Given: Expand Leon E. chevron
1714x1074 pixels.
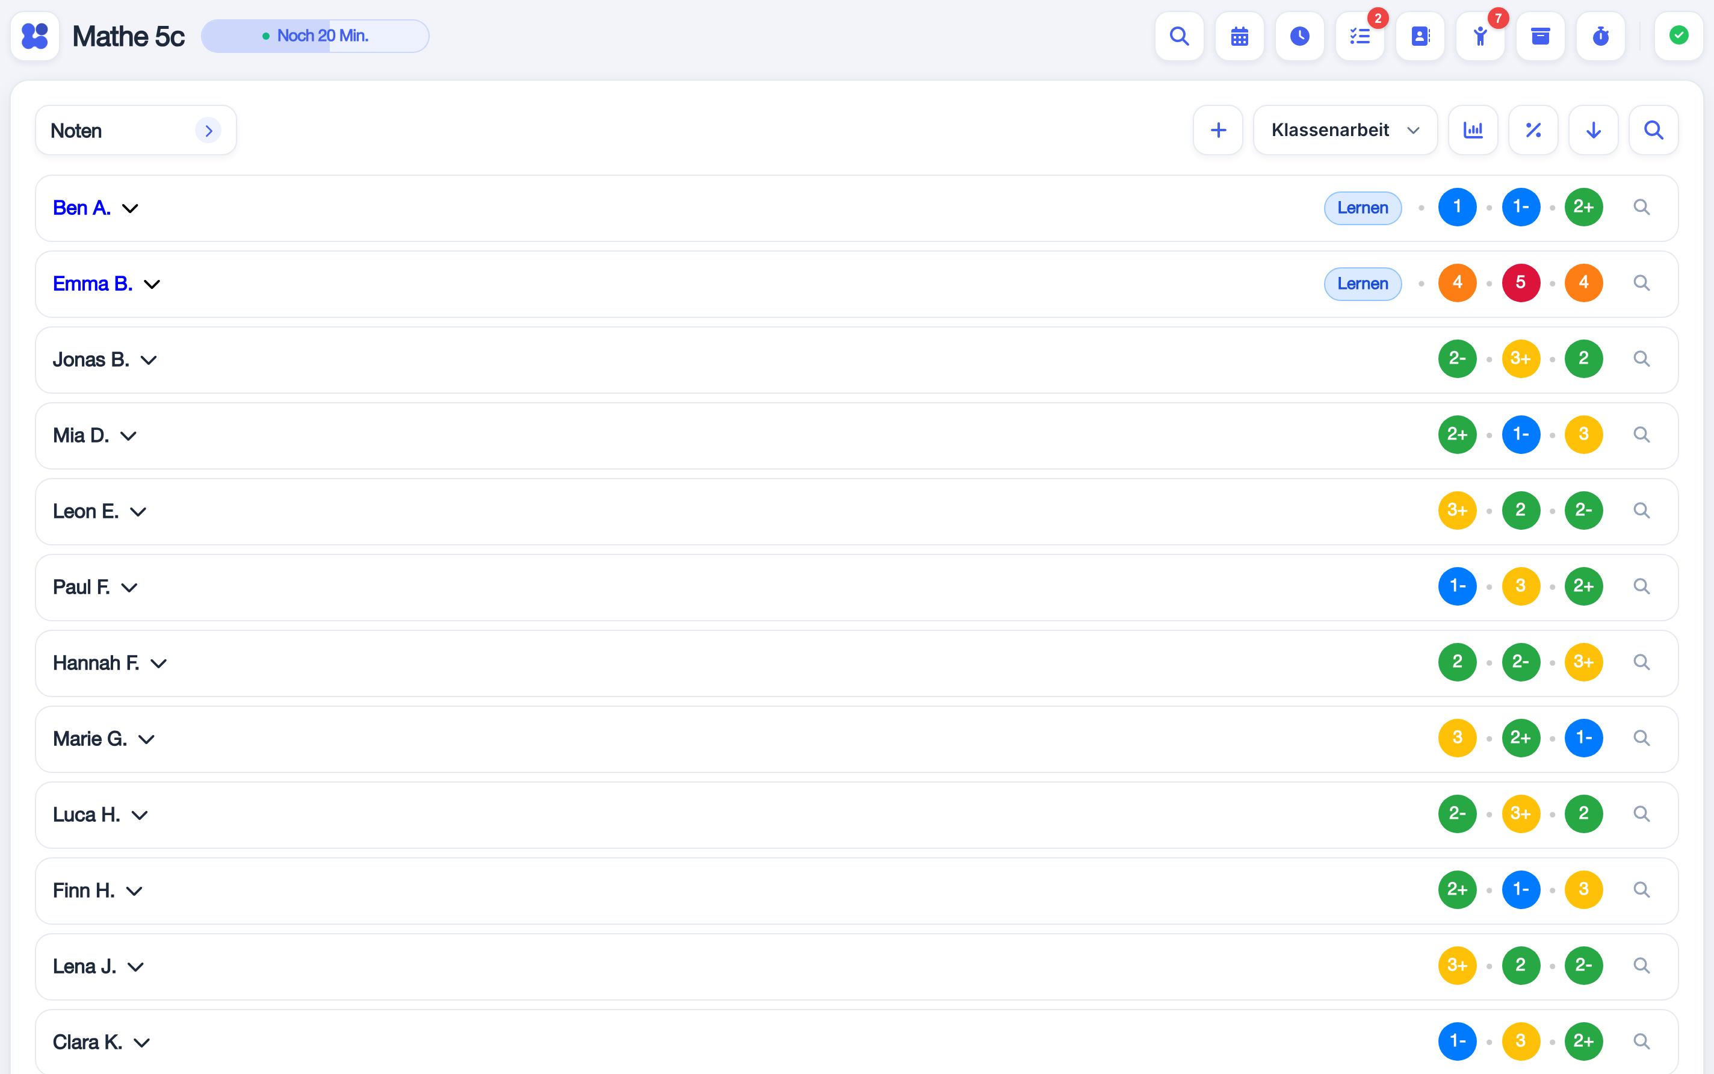Looking at the screenshot, I should [138, 512].
